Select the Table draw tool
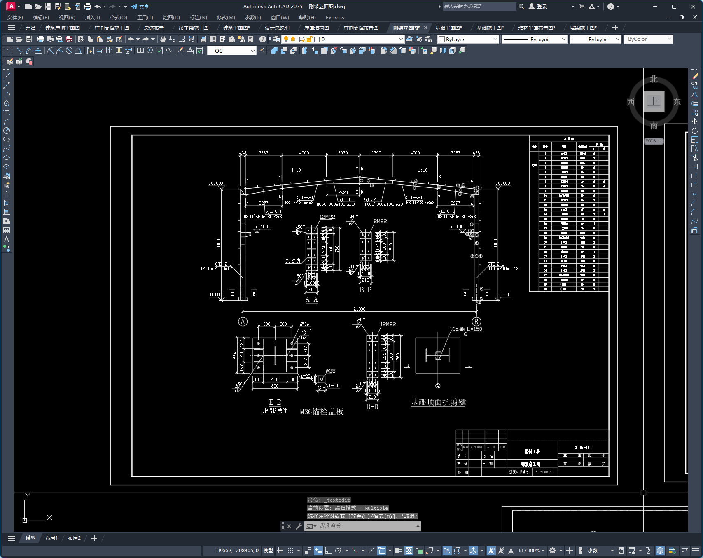This screenshot has height=558, width=703. point(7,230)
